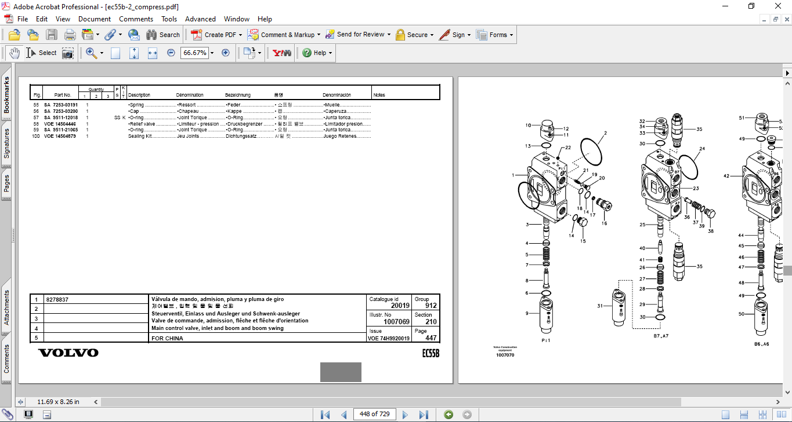The image size is (792, 422).
Task: Click the page number input field
Action: [374, 414]
